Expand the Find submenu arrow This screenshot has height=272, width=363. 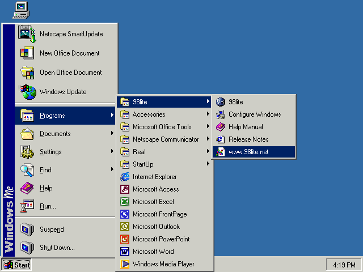click(x=112, y=169)
